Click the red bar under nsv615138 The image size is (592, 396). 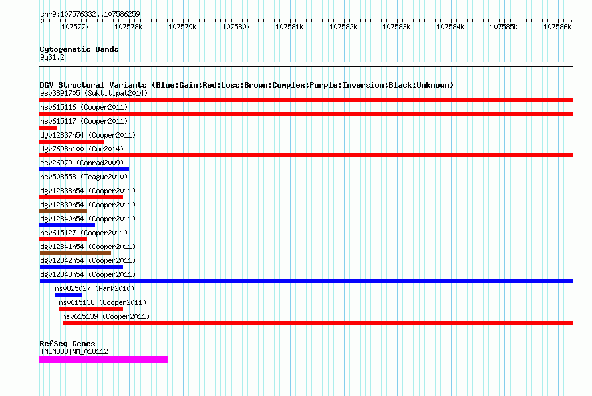click(91, 309)
